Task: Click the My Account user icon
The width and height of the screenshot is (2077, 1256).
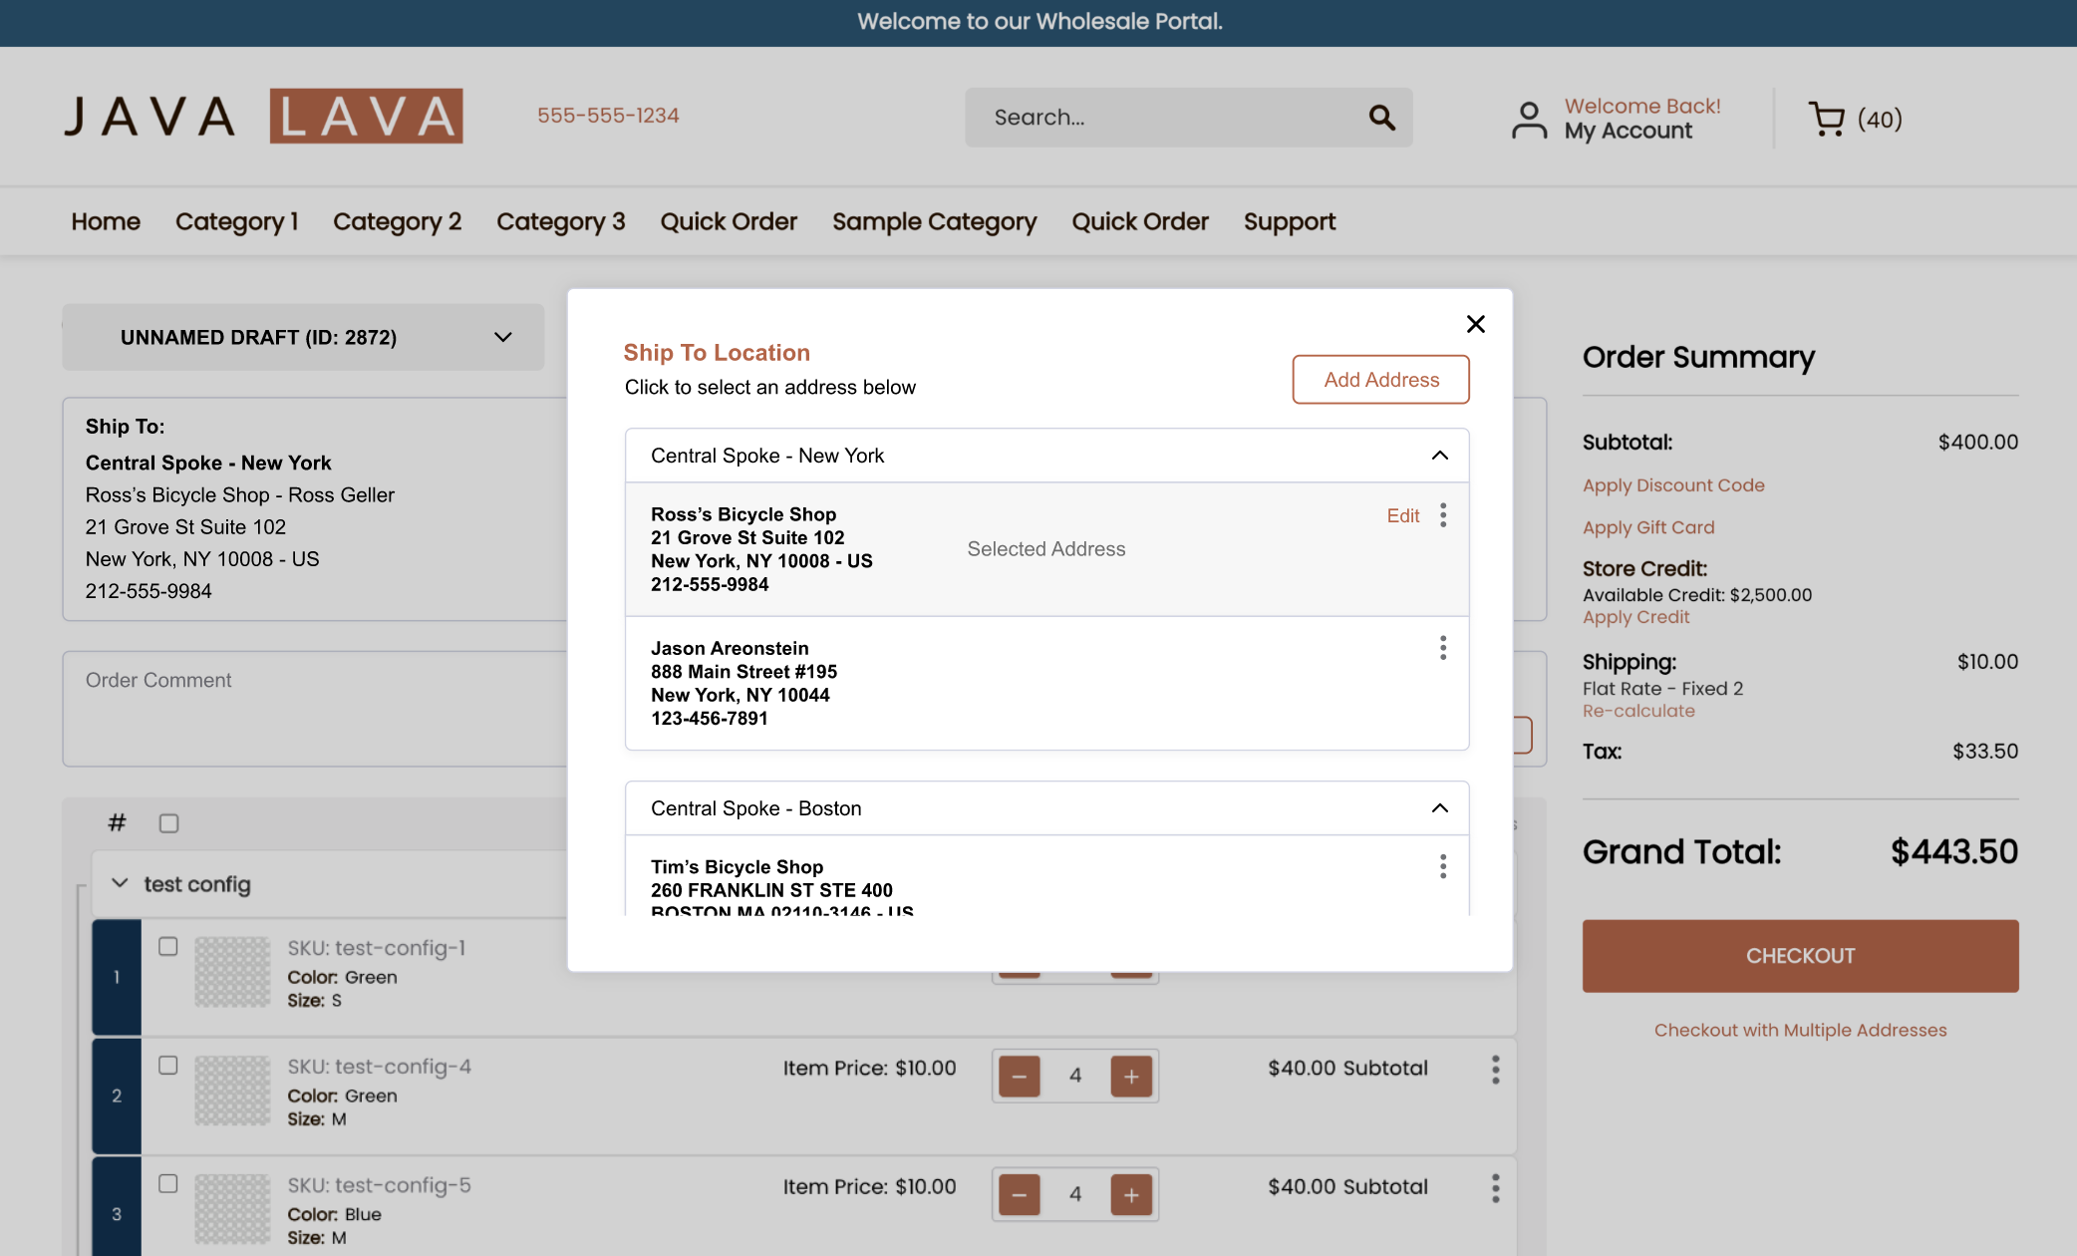Action: [x=1529, y=120]
